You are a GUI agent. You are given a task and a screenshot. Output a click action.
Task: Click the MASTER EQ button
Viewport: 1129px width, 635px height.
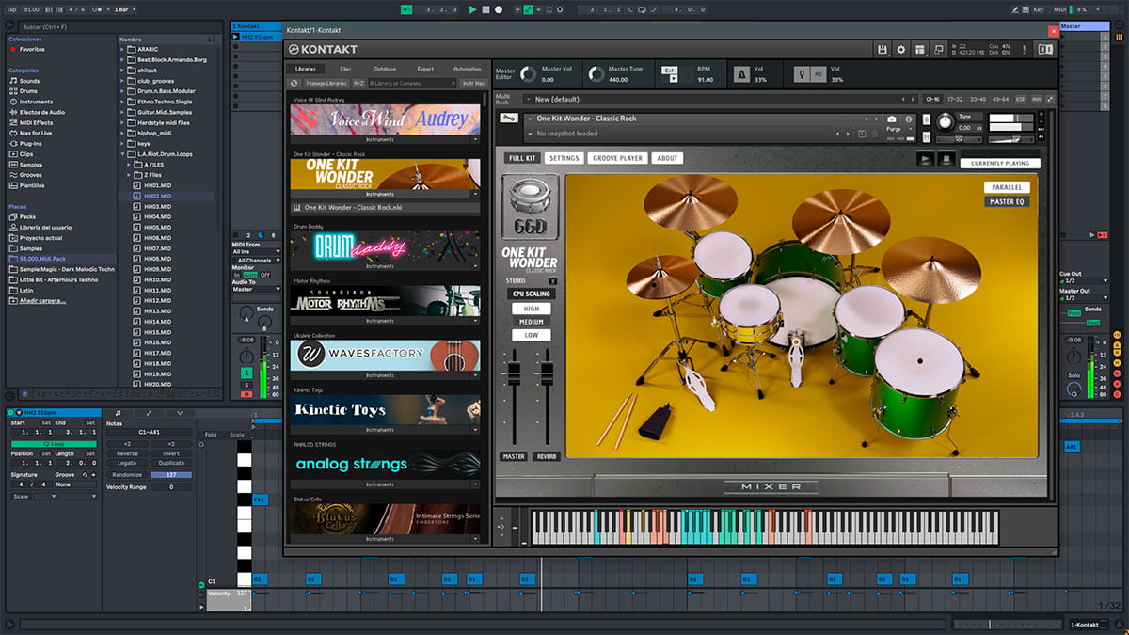1007,201
